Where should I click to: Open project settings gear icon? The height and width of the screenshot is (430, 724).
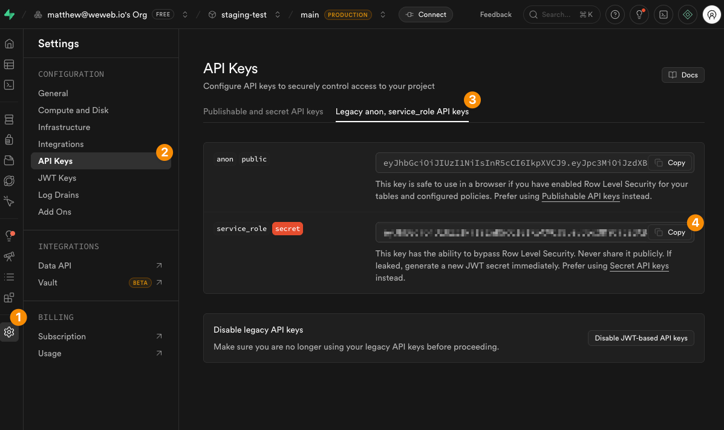click(9, 332)
